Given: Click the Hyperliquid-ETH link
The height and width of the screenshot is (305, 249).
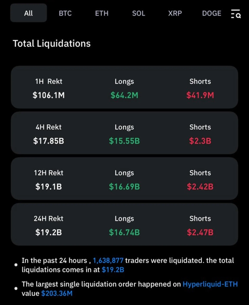Looking at the screenshot, I should pyautogui.click(x=210, y=284).
